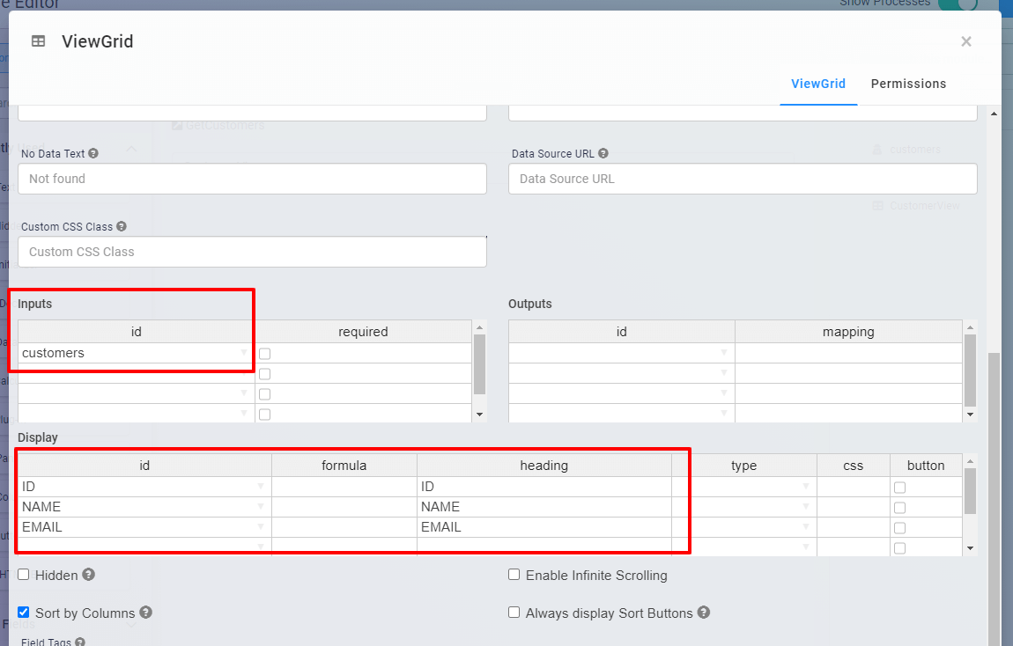Check required box for customers input
This screenshot has height=646, width=1013.
pos(265,354)
